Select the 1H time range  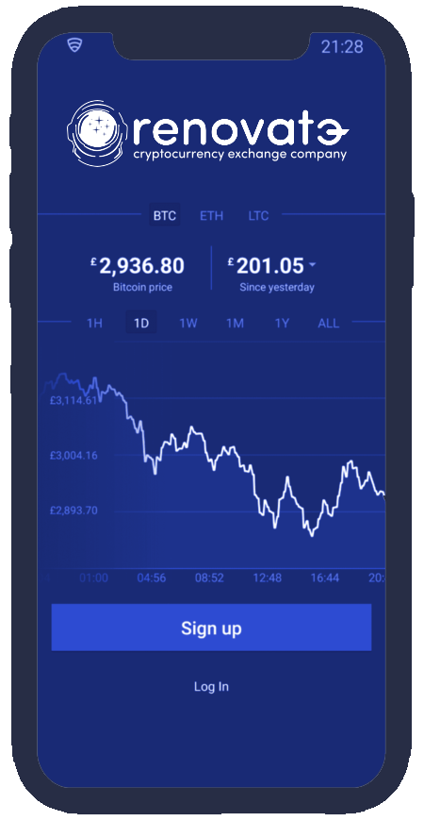(94, 323)
